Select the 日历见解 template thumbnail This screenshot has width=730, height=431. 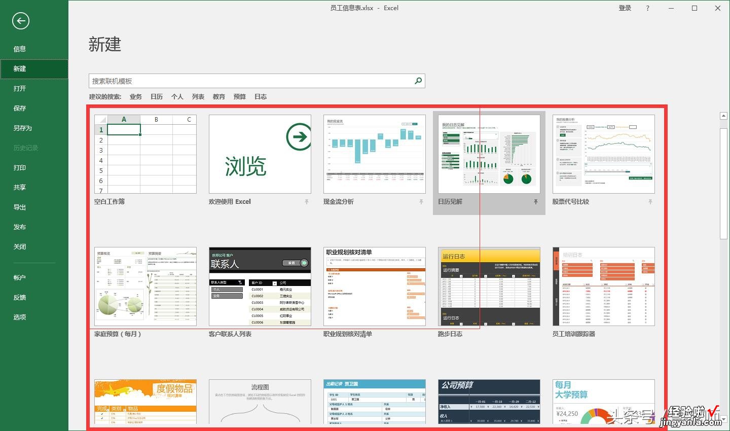click(489, 154)
